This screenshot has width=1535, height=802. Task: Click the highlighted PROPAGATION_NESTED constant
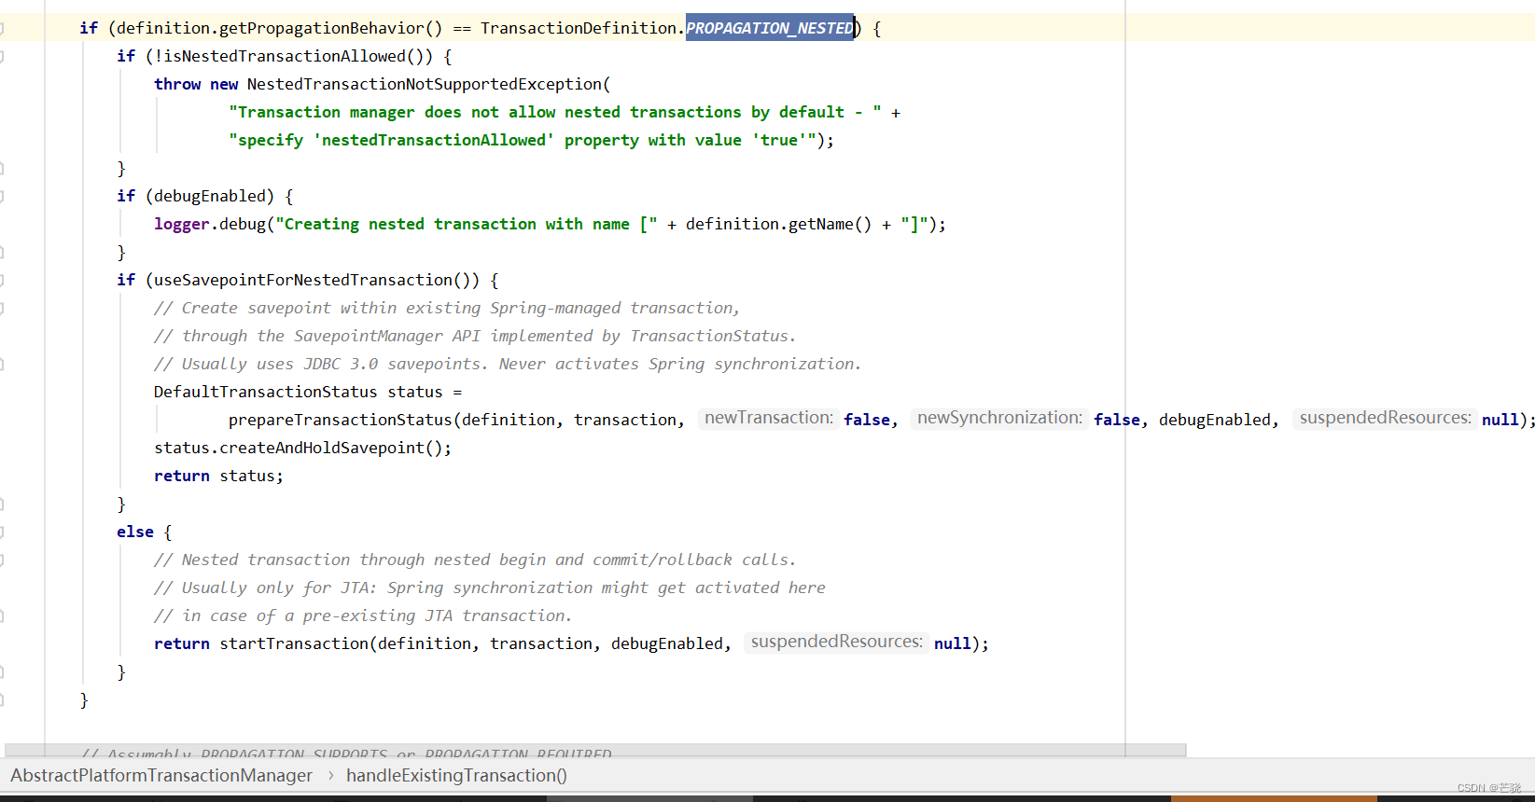(x=770, y=28)
